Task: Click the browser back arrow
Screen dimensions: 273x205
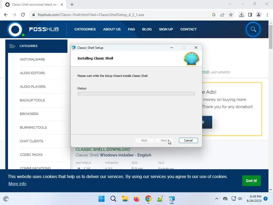Action: tap(6, 15)
